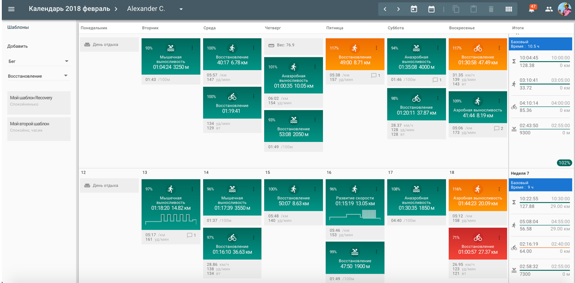Image resolution: width=575 pixels, height=283 pixels.
Task: Open the user profile avatar
Action: tap(564, 9)
